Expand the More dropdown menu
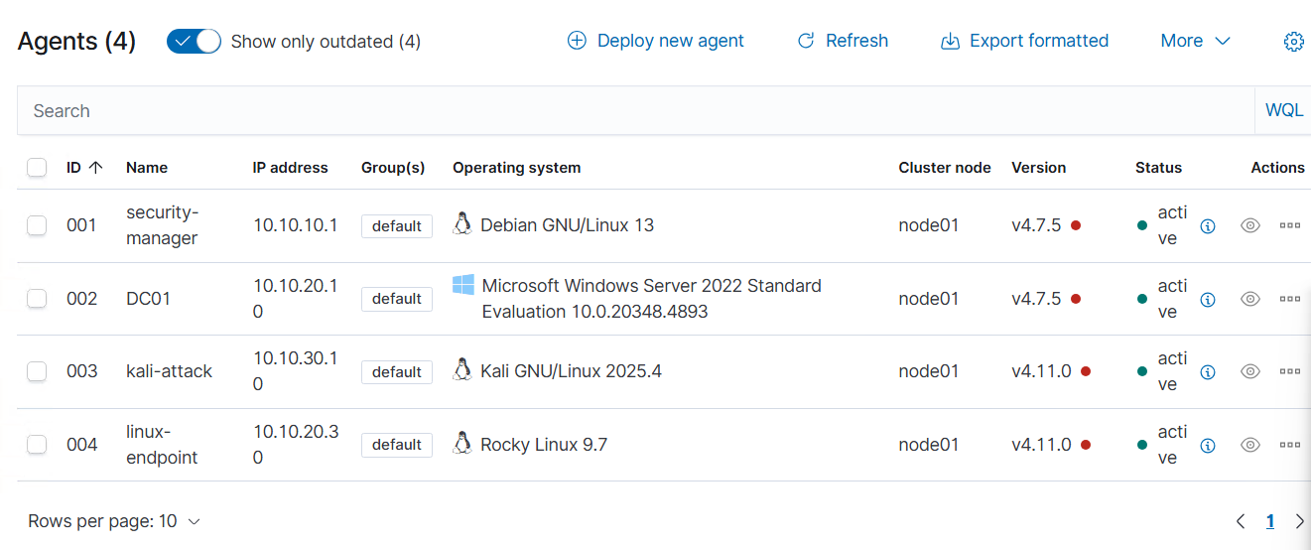 [x=1196, y=41]
